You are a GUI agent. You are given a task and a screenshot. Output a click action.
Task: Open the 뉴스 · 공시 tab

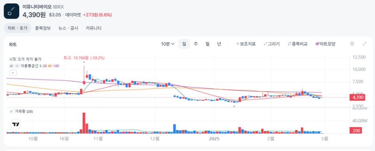click(68, 28)
